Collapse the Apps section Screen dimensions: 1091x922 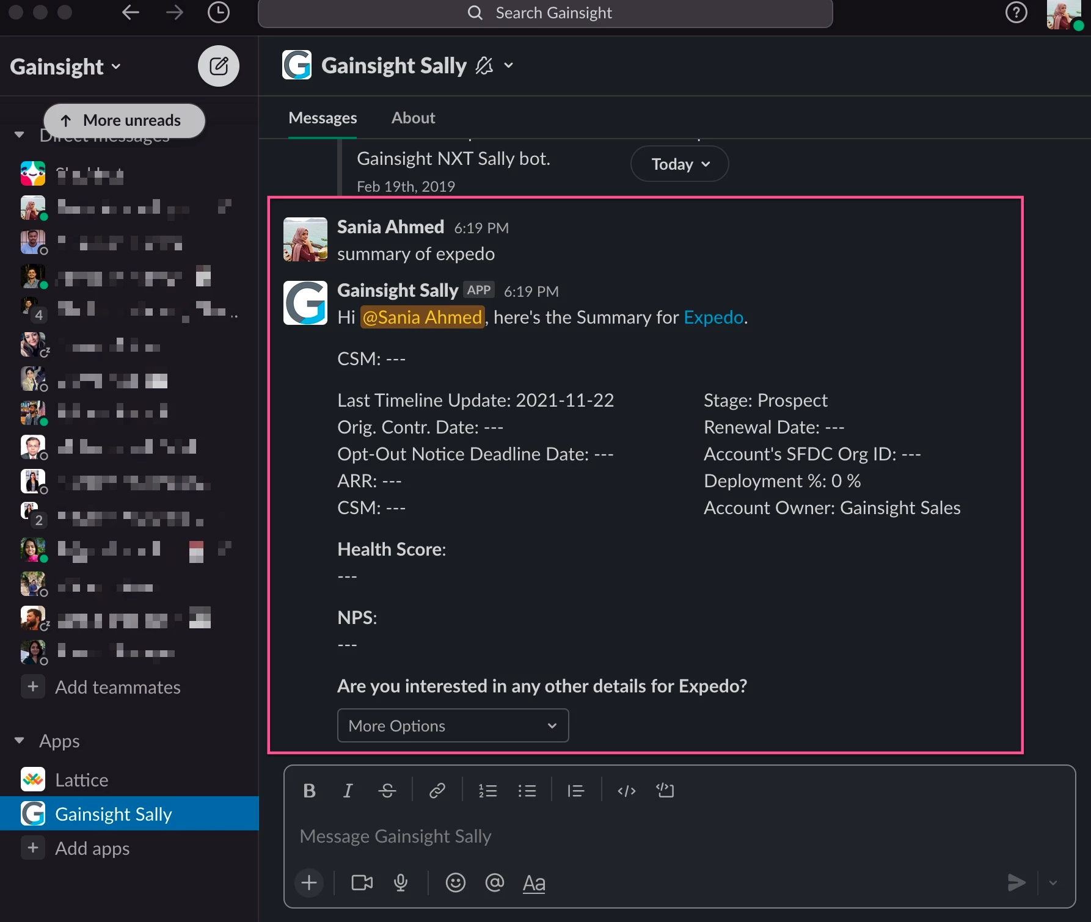[20, 741]
